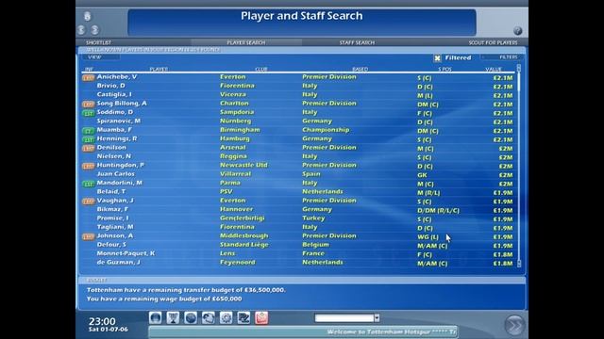Open the Staff Search tab

pyautogui.click(x=357, y=42)
